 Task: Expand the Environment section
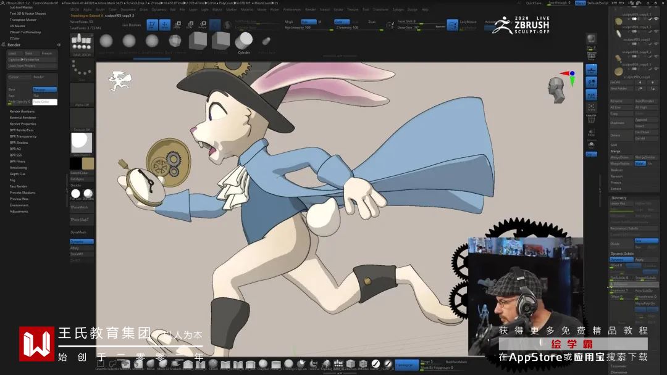point(19,205)
